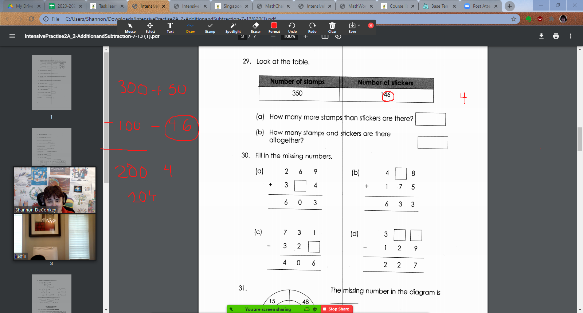Choose the Stamp checkmark tool
The width and height of the screenshot is (583, 313).
coord(210,28)
